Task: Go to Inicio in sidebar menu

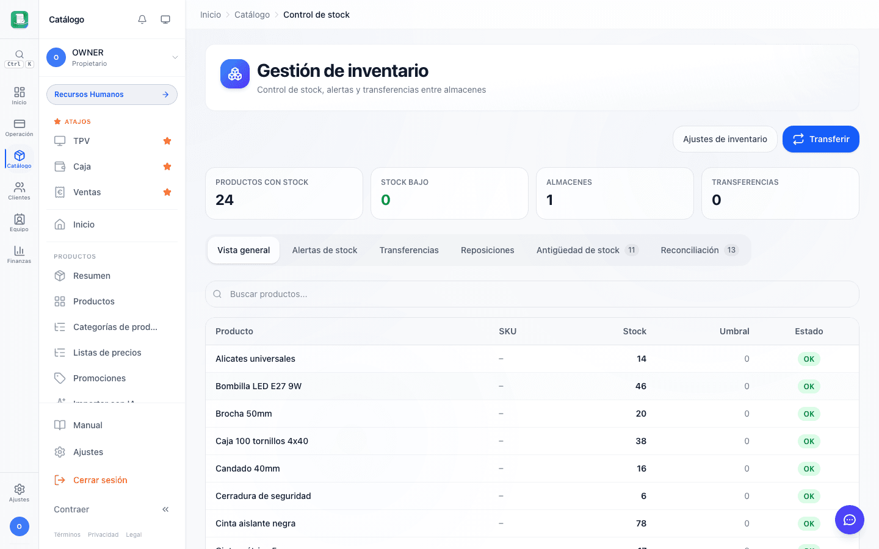Action: (112, 224)
